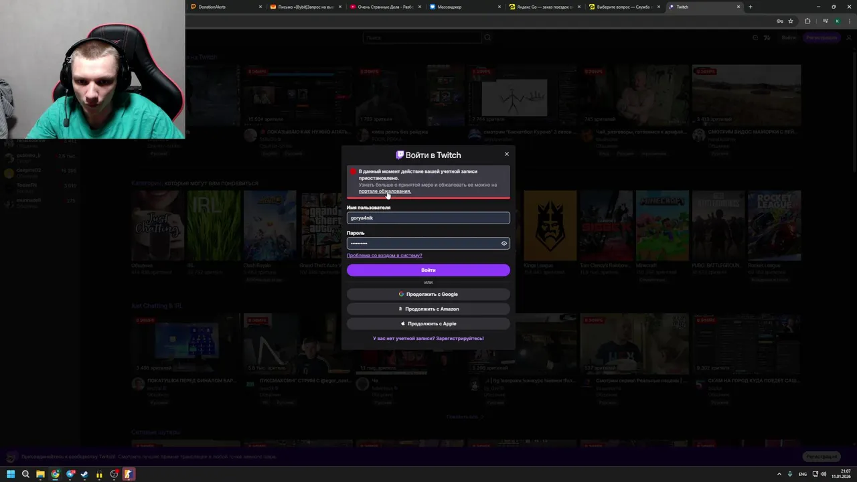Click the Twitch search box

pyautogui.click(x=422, y=37)
